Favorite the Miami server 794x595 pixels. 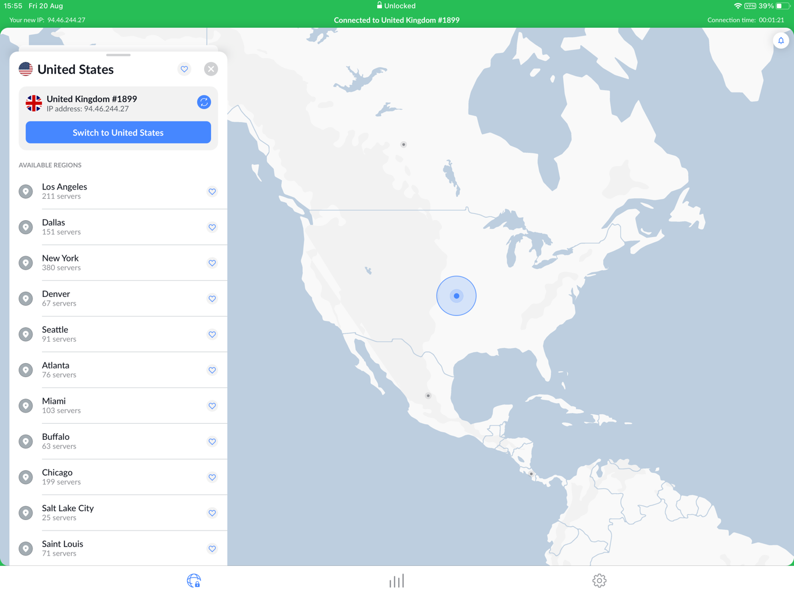[x=212, y=406]
